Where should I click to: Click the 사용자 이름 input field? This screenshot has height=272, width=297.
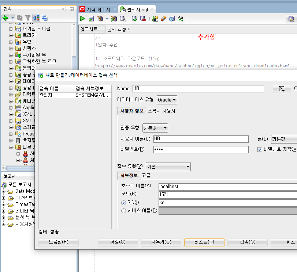[x=201, y=139]
